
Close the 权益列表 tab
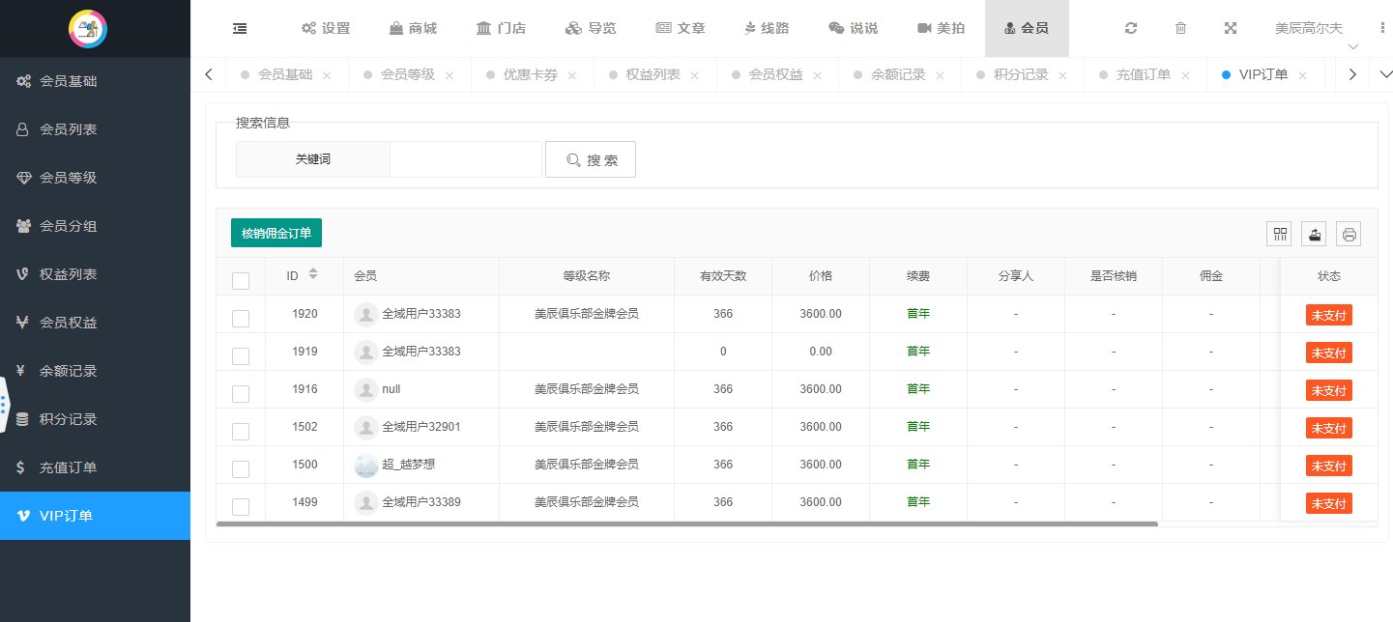tap(694, 75)
